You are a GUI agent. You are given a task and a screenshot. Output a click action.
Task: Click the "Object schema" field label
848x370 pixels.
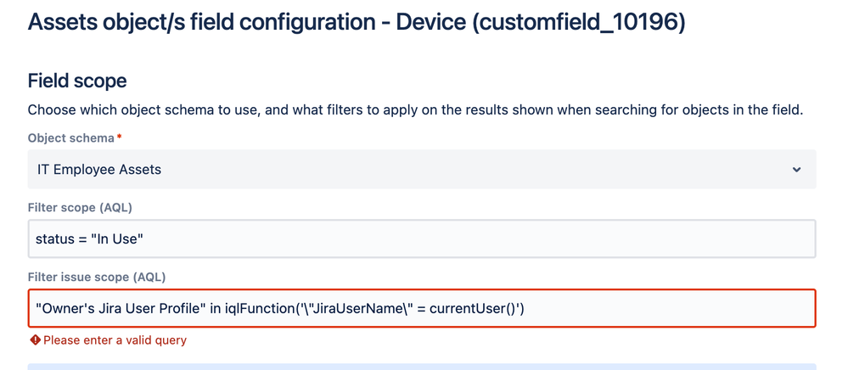click(70, 138)
